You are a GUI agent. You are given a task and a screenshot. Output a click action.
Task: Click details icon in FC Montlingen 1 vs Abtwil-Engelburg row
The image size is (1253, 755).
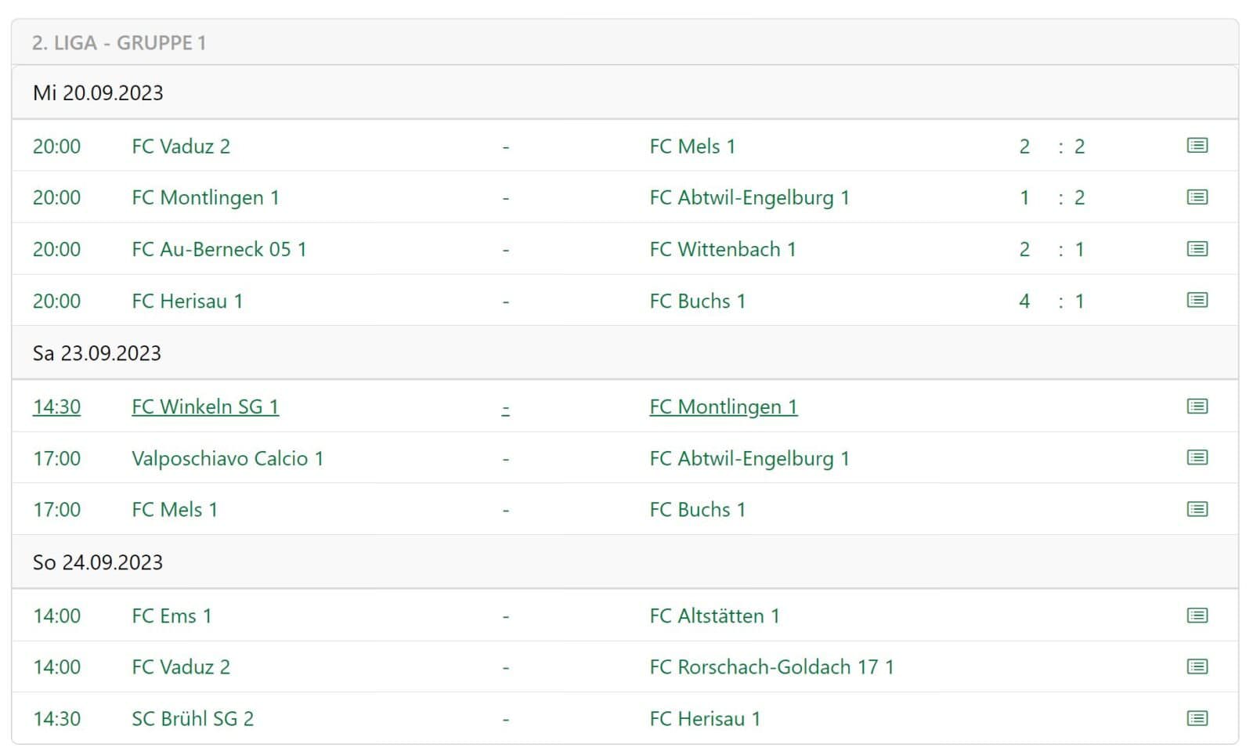1197,197
